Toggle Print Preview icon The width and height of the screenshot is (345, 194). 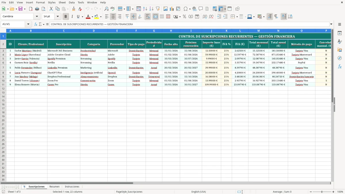(43, 9)
